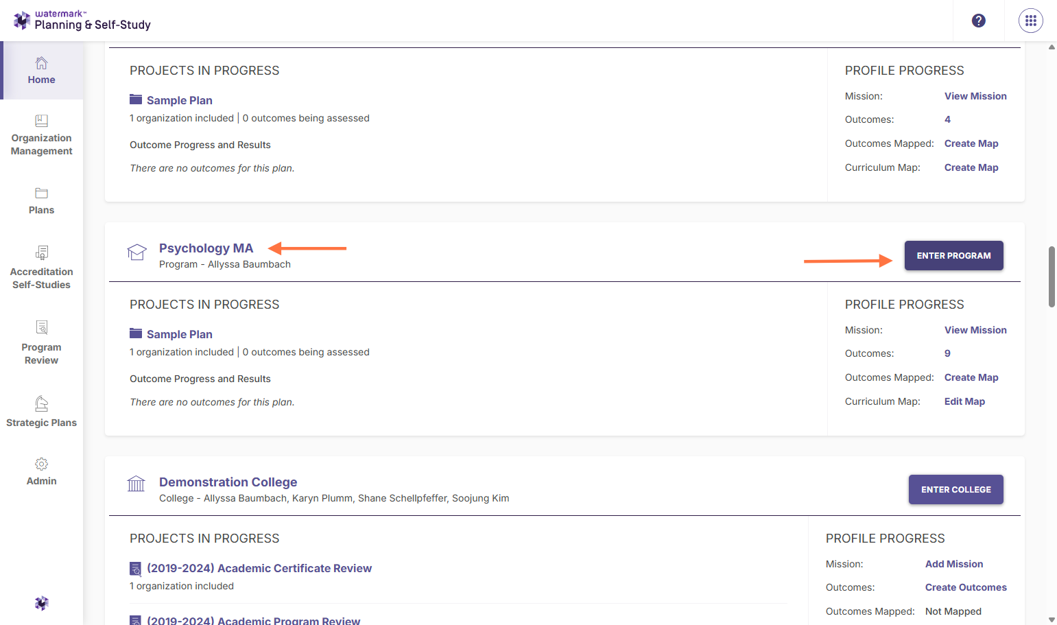Click the Academic Certificate Review document icon

click(x=136, y=569)
